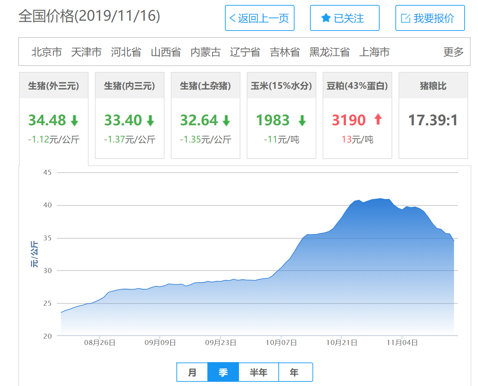
Task: Click the 10月07日 axis label
Action: 281,342
